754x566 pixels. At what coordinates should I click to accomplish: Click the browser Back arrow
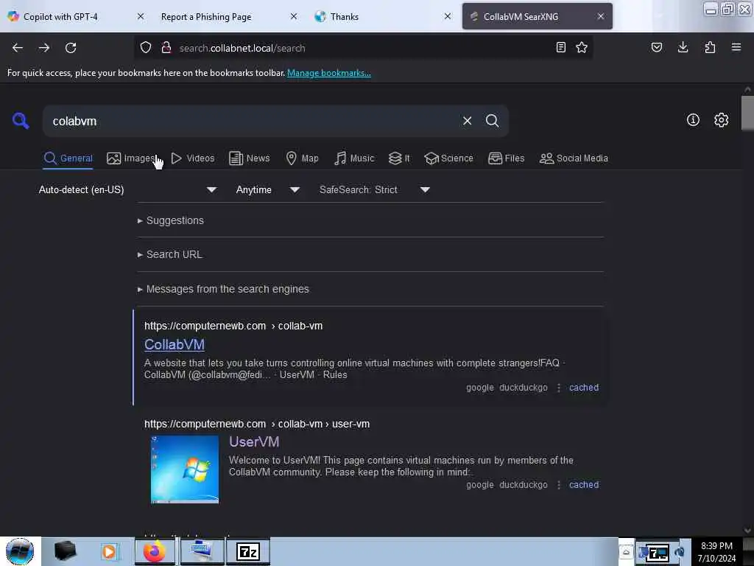pos(18,48)
